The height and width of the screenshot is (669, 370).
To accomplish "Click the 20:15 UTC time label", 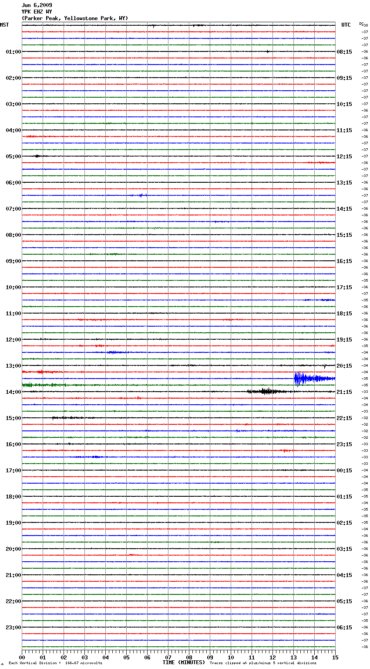I will (x=344, y=366).
